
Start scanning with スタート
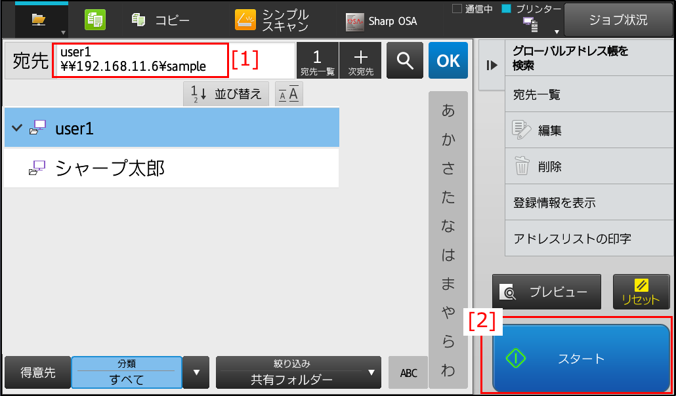pyautogui.click(x=581, y=359)
